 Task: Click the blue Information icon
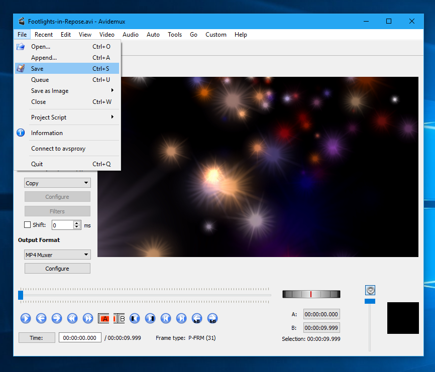[x=21, y=133]
